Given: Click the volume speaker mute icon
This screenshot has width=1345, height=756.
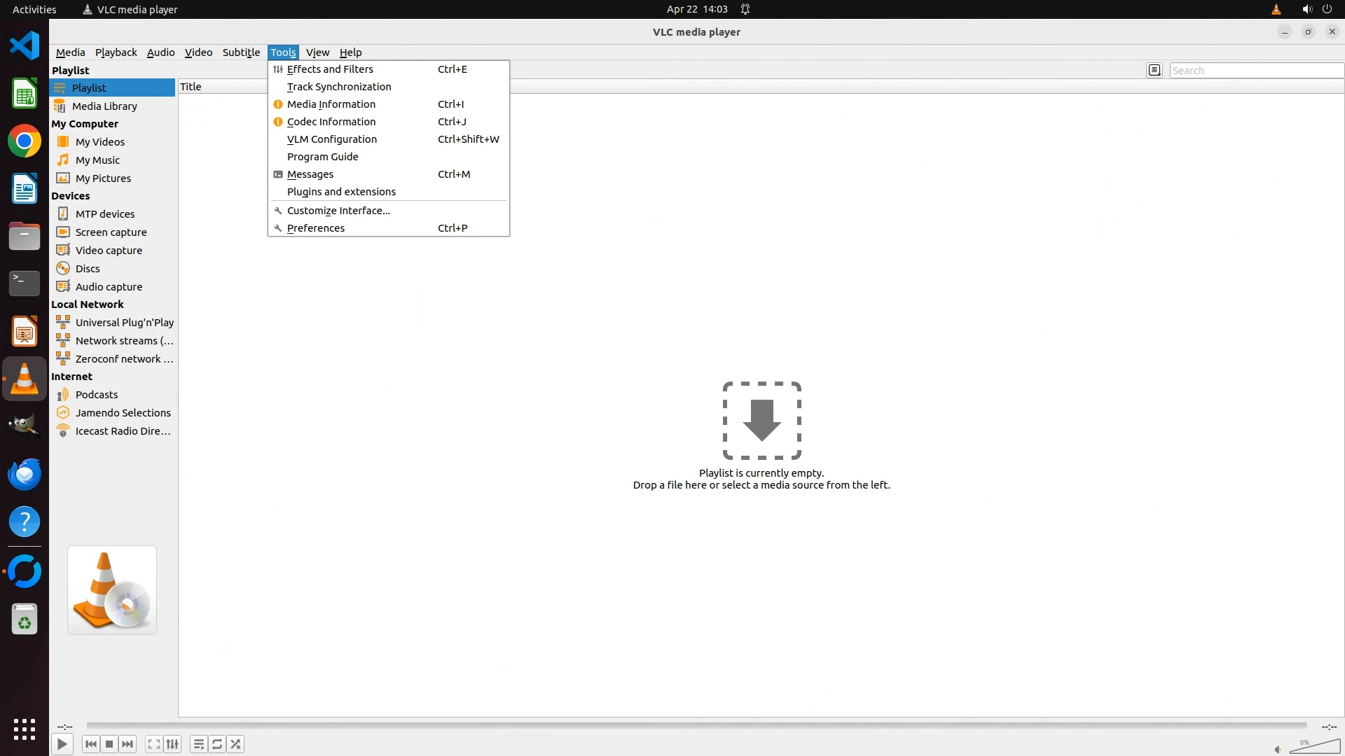Looking at the screenshot, I should (1278, 750).
